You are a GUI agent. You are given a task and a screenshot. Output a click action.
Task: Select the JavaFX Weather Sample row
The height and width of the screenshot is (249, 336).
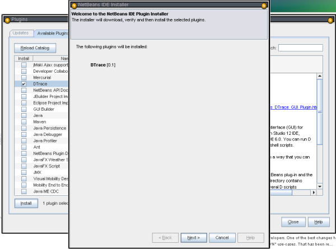tap(41, 159)
